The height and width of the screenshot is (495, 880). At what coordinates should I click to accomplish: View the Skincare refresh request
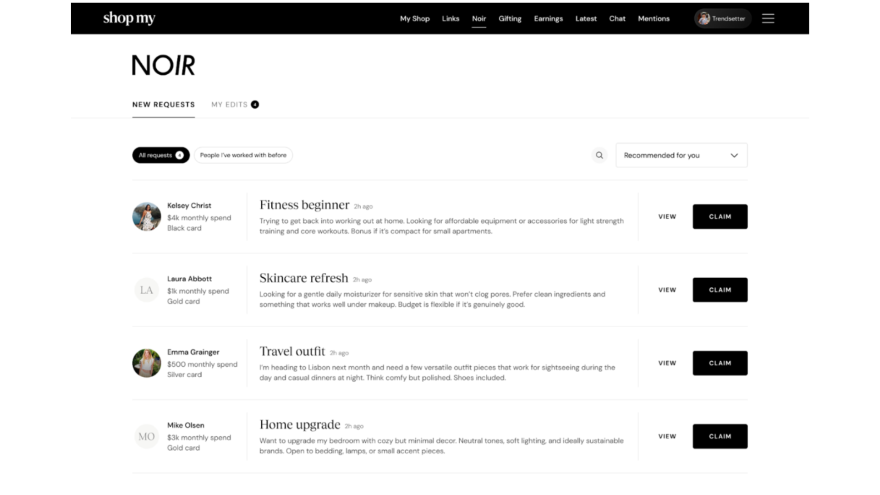667,290
